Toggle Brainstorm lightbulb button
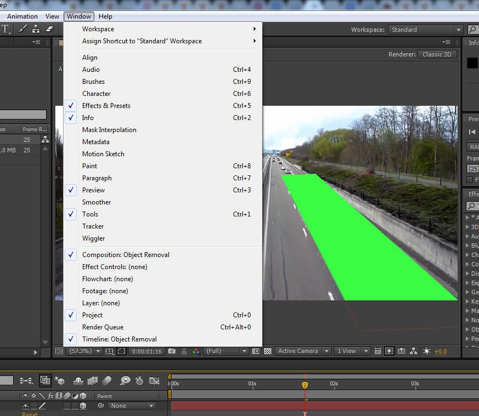479x416 pixels. coord(125,380)
